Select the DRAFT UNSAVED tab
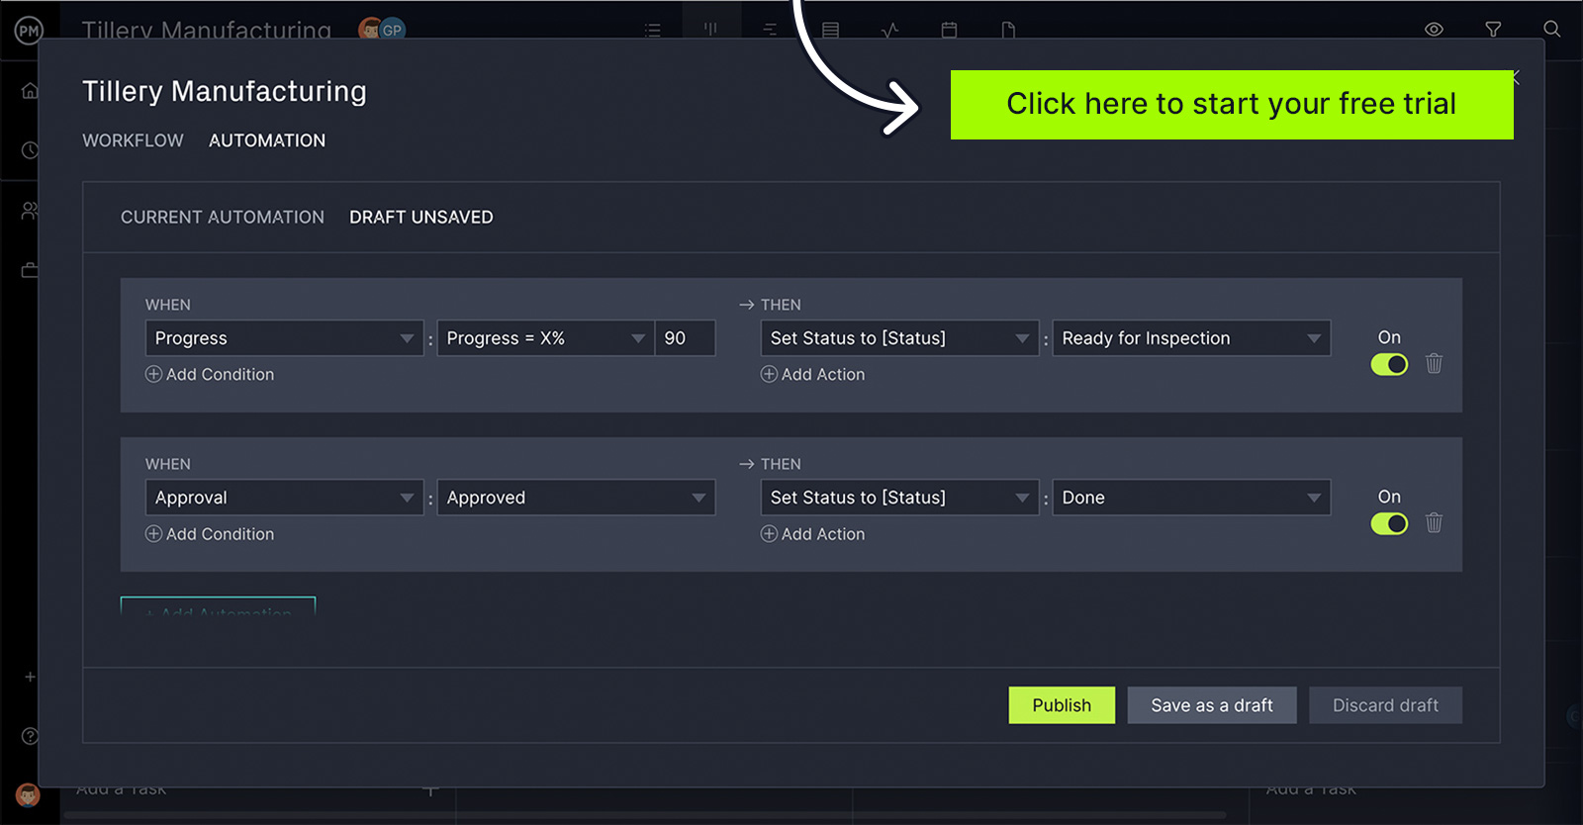This screenshot has height=825, width=1583. (x=421, y=217)
